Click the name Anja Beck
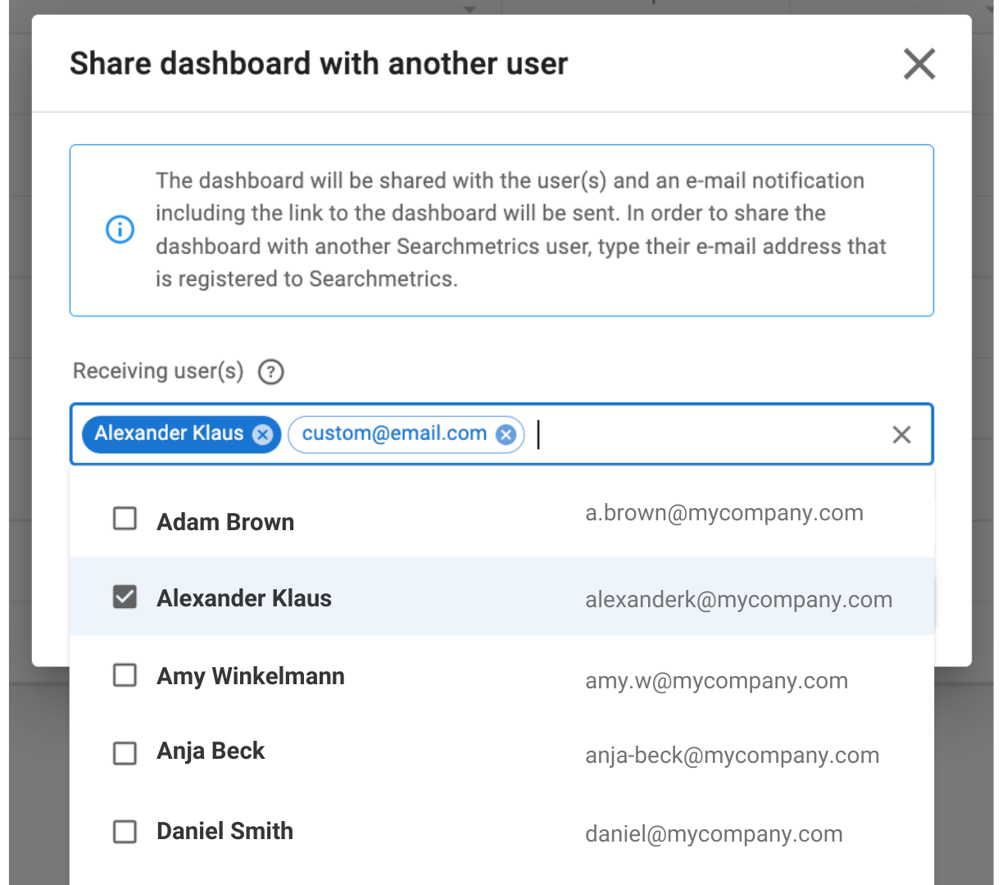This screenshot has width=1007, height=885. pos(211,751)
